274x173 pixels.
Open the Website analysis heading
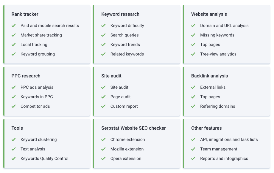click(209, 14)
